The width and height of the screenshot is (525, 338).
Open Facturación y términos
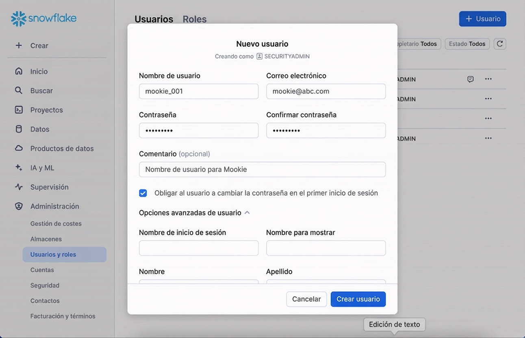click(x=63, y=316)
